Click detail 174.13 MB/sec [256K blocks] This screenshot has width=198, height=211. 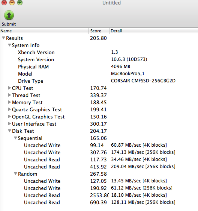[x=143, y=152]
